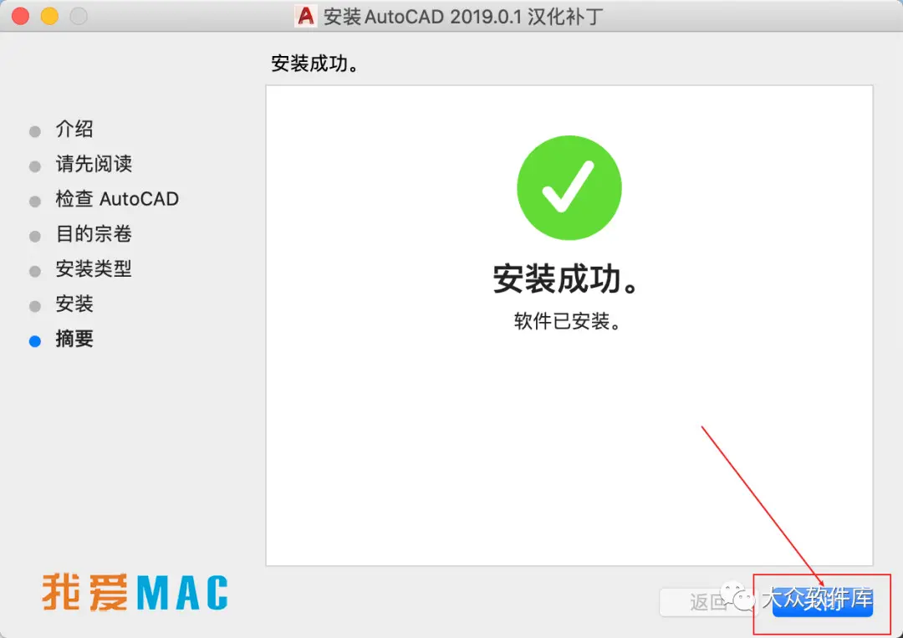Viewport: 903px width, 638px height.
Task: Click the blue bullet beside 摘要
Action: coord(35,341)
